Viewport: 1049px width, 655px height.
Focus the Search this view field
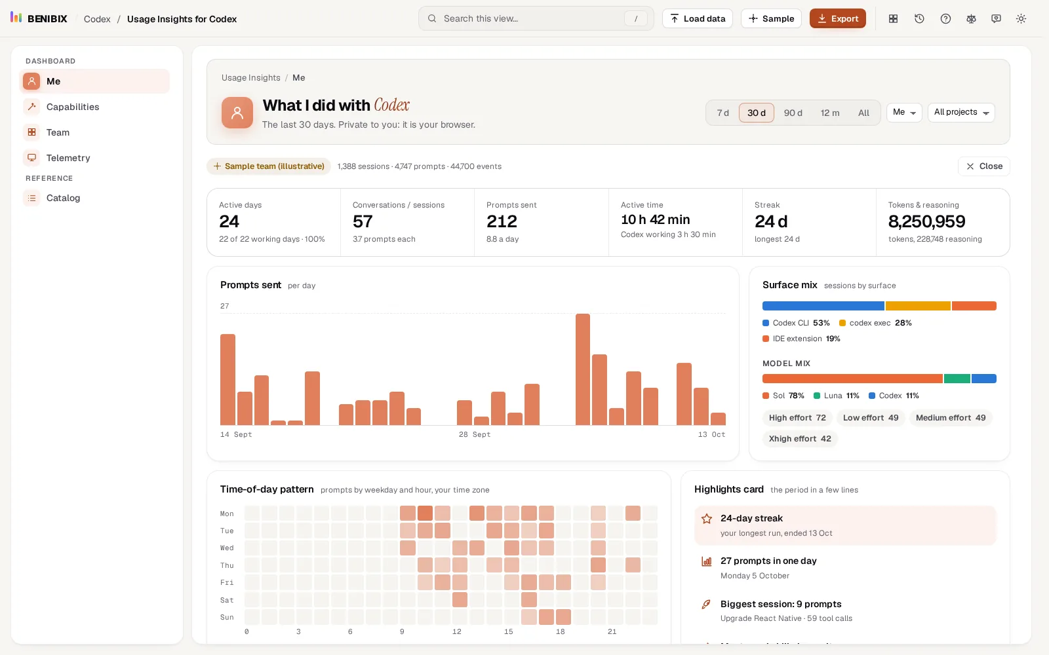pos(536,18)
